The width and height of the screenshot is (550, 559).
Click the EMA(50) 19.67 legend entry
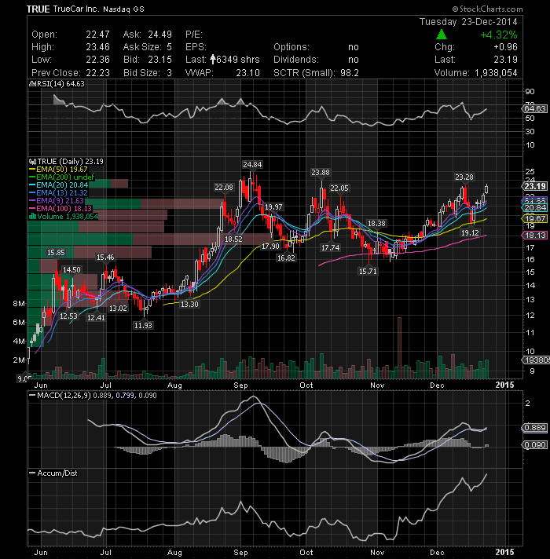click(62, 170)
